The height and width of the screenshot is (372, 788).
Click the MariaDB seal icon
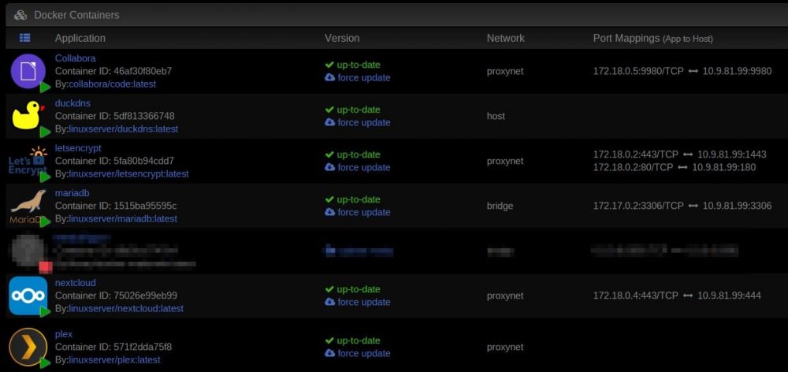pos(28,206)
